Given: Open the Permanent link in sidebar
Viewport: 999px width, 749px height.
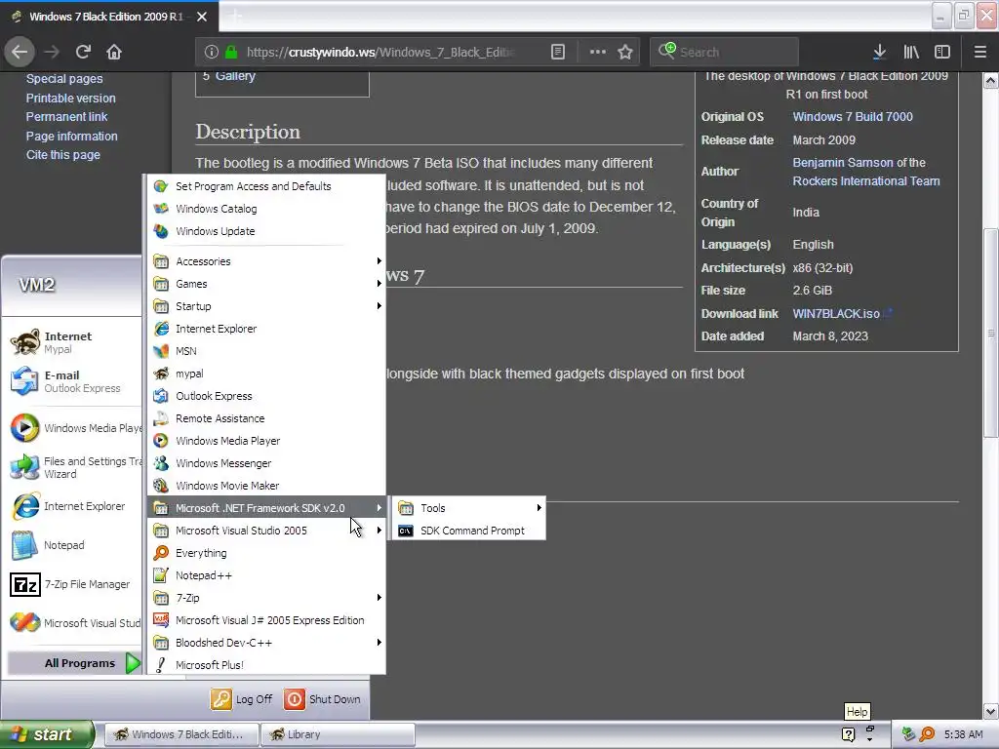Looking at the screenshot, I should click(x=67, y=117).
